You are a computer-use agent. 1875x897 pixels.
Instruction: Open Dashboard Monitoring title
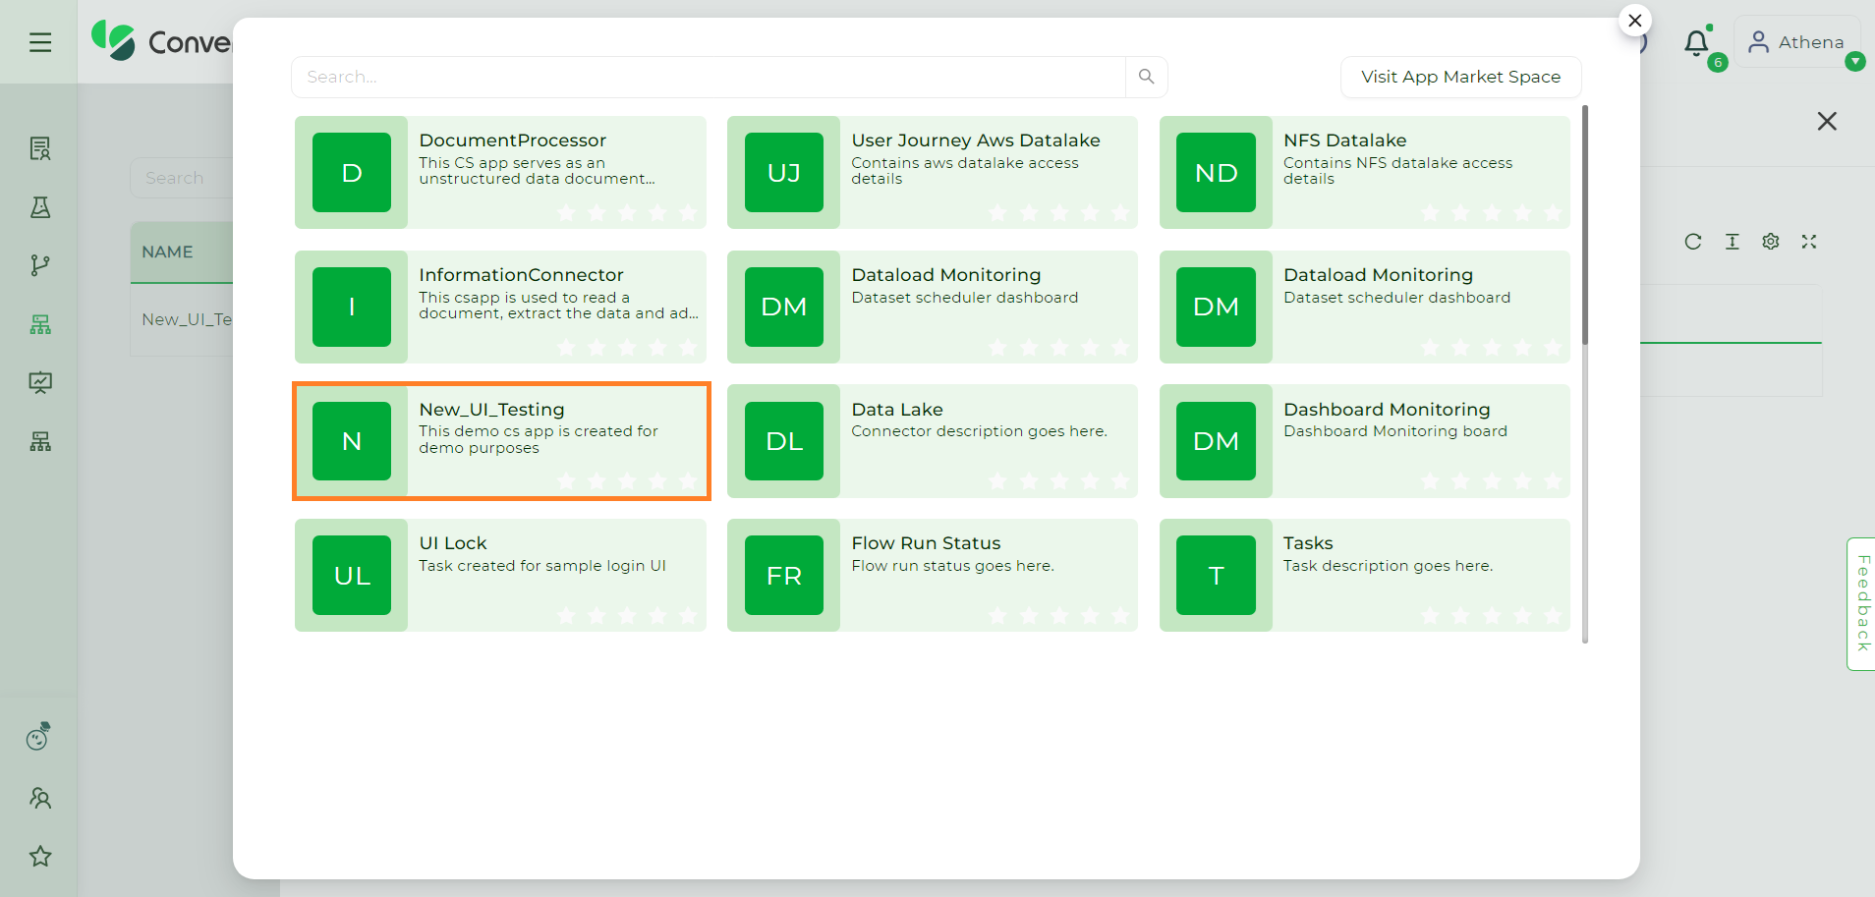1387,410
